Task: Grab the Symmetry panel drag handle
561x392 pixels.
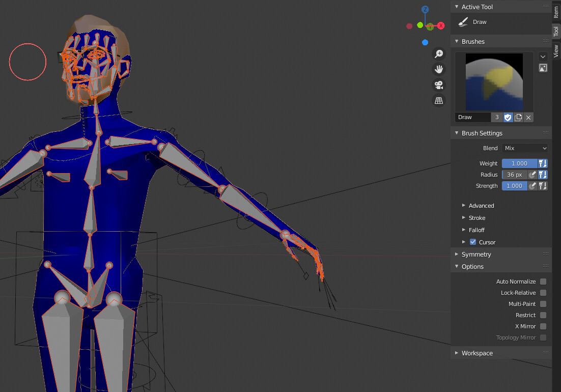Action: (x=546, y=254)
